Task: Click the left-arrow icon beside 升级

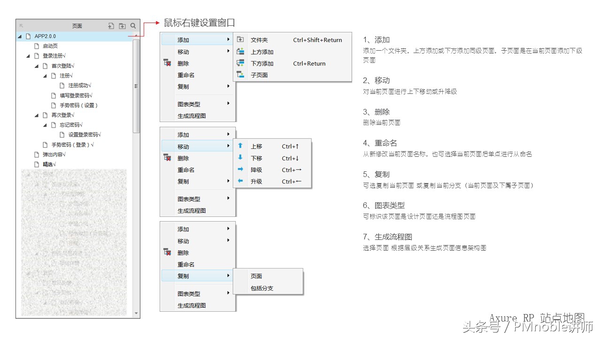Action: tap(240, 182)
